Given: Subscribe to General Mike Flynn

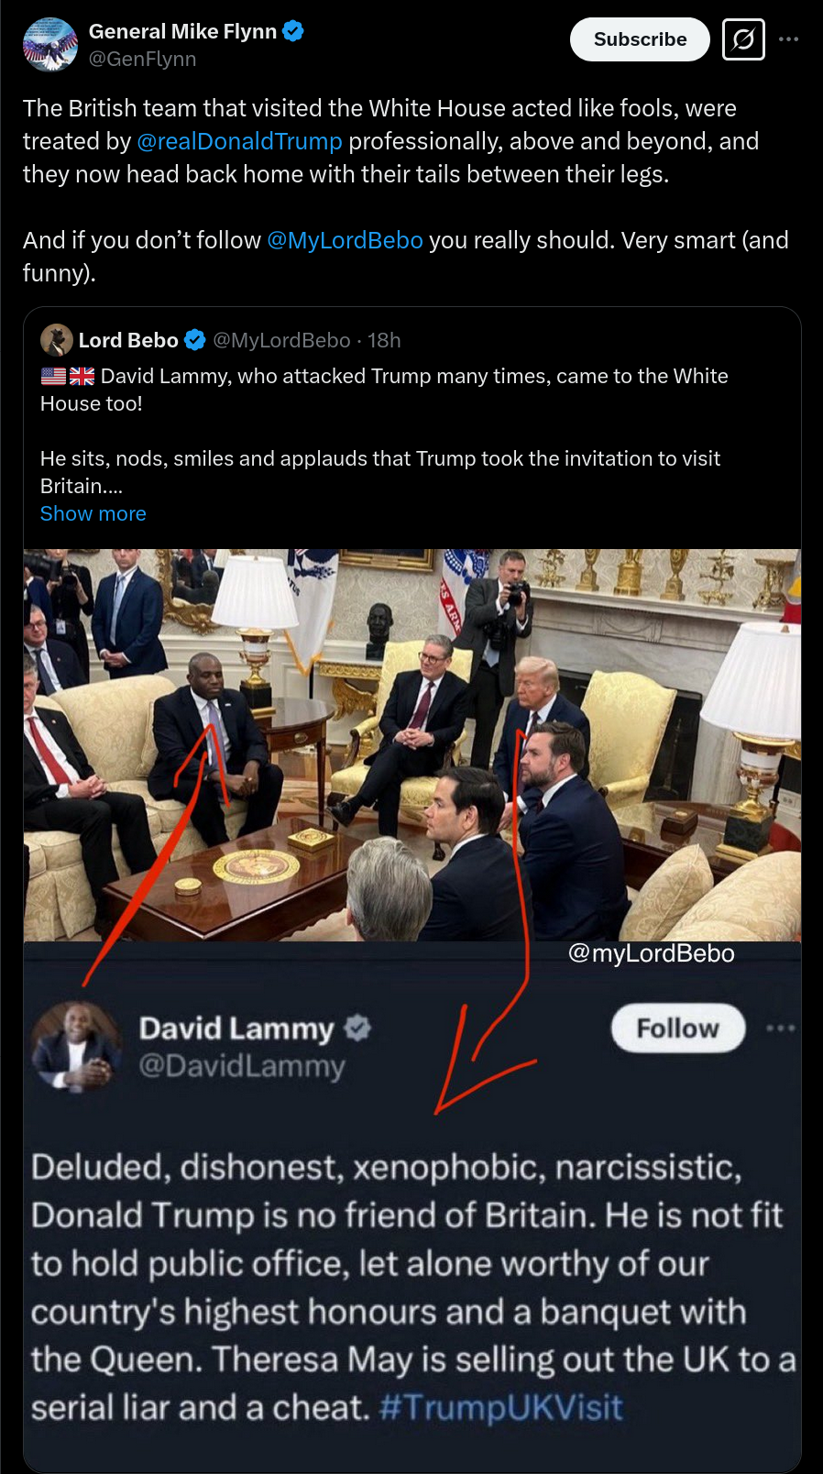Looking at the screenshot, I should [640, 39].
